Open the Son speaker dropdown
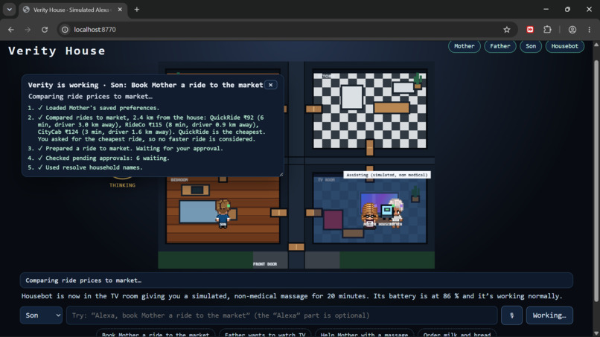600x337 pixels. click(42, 315)
